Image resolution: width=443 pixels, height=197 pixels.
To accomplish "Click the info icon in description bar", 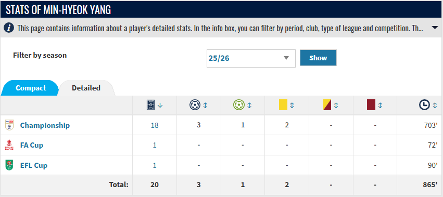I will click(9, 28).
